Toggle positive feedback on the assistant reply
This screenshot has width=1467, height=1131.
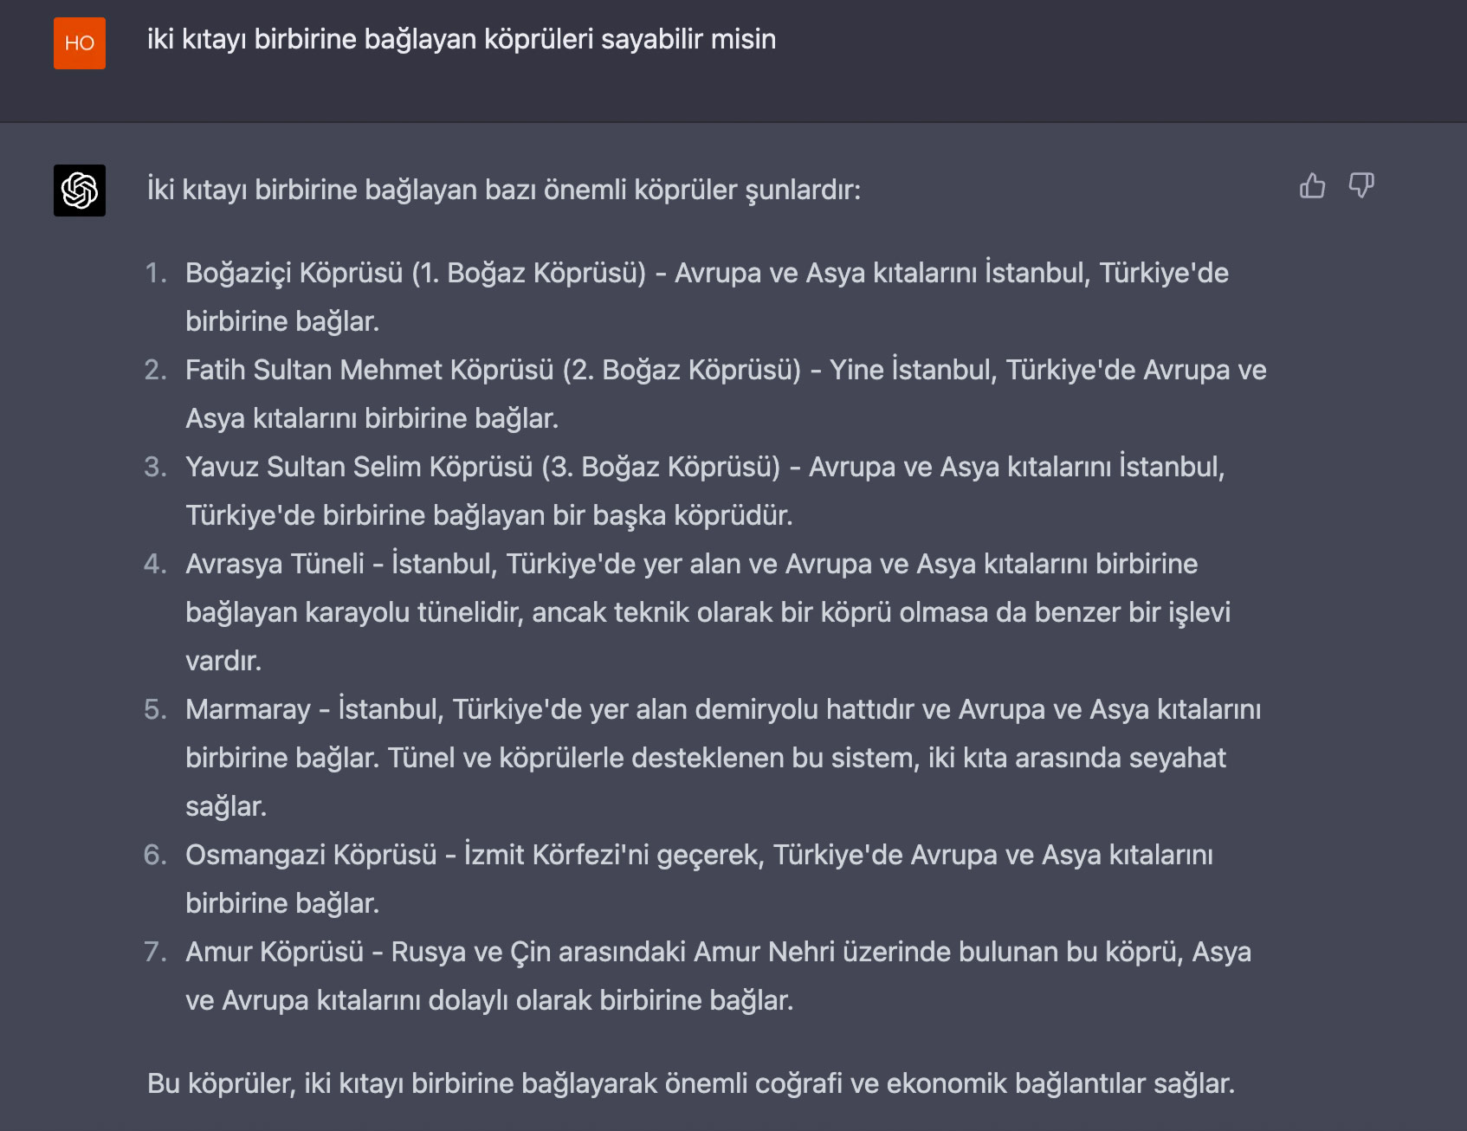pos(1314,185)
